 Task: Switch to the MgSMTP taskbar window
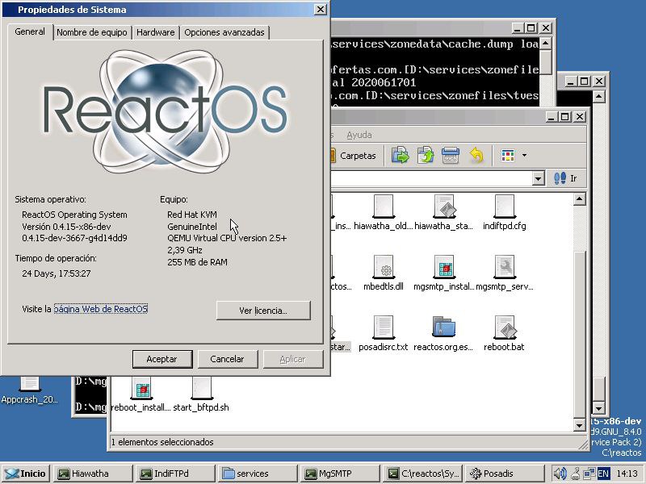coord(340,474)
